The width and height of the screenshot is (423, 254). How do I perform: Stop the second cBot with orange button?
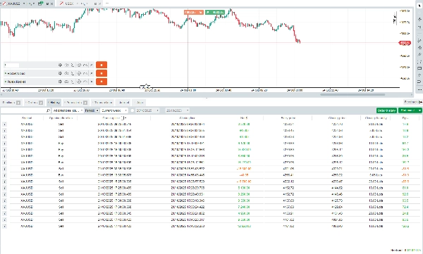tap(102, 73)
